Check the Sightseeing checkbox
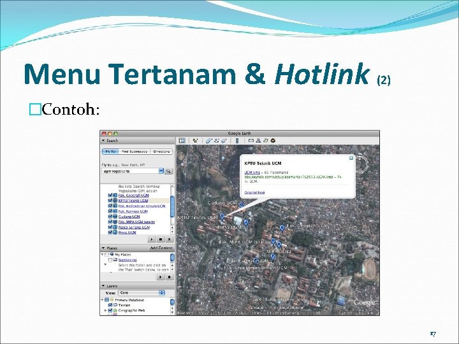This screenshot has width=459, height=344. (110, 260)
